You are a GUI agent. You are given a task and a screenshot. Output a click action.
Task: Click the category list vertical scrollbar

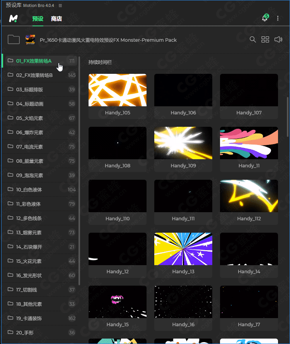(x=79, y=171)
